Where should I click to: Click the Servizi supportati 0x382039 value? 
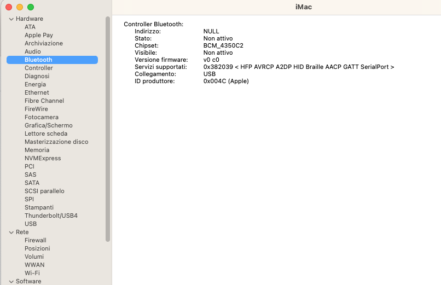pyautogui.click(x=298, y=67)
